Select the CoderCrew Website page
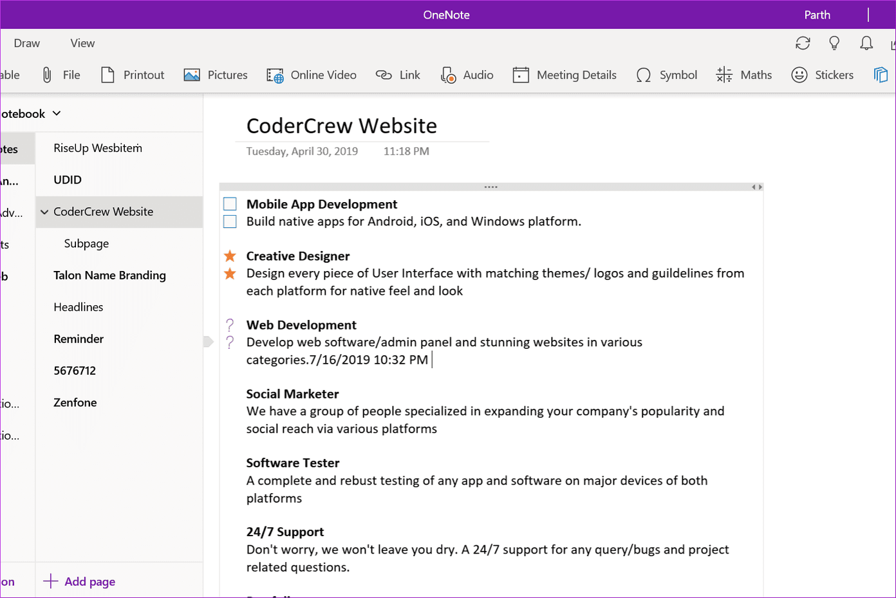Screen dimensions: 896x598 (120, 212)
